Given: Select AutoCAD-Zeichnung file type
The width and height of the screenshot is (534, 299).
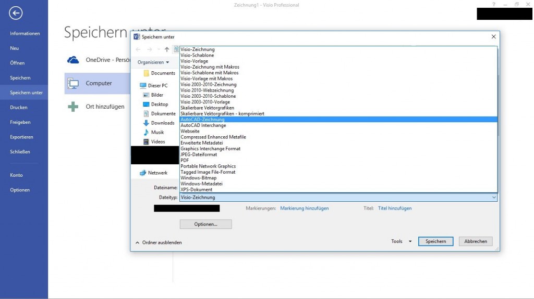Looking at the screenshot, I should [x=202, y=120].
